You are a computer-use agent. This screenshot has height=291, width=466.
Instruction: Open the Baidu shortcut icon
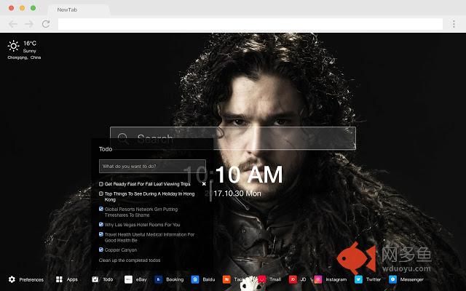pyautogui.click(x=195, y=279)
